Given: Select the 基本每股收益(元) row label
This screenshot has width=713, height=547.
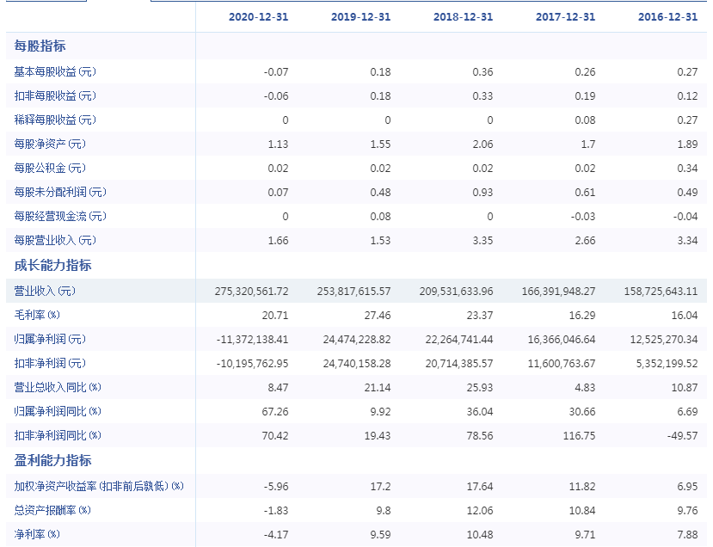Looking at the screenshot, I should pyautogui.click(x=55, y=72).
